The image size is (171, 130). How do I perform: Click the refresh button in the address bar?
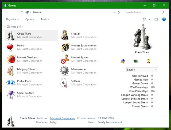point(119,12)
